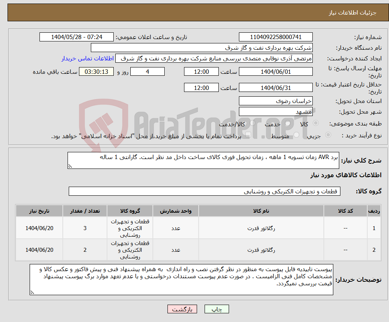Viewport: 389px width, 322px height.
Task: Open اطلاعات تماس خریدار link
Action: 88,58
